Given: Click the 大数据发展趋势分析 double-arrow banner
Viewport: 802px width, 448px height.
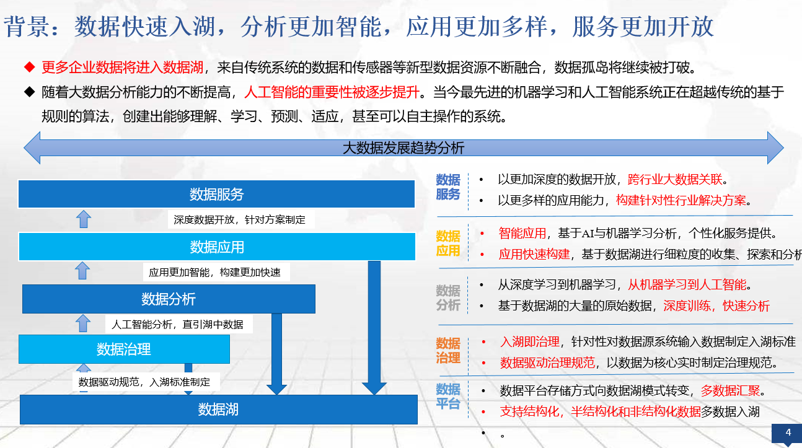Looking at the screenshot, I should pos(403,148).
